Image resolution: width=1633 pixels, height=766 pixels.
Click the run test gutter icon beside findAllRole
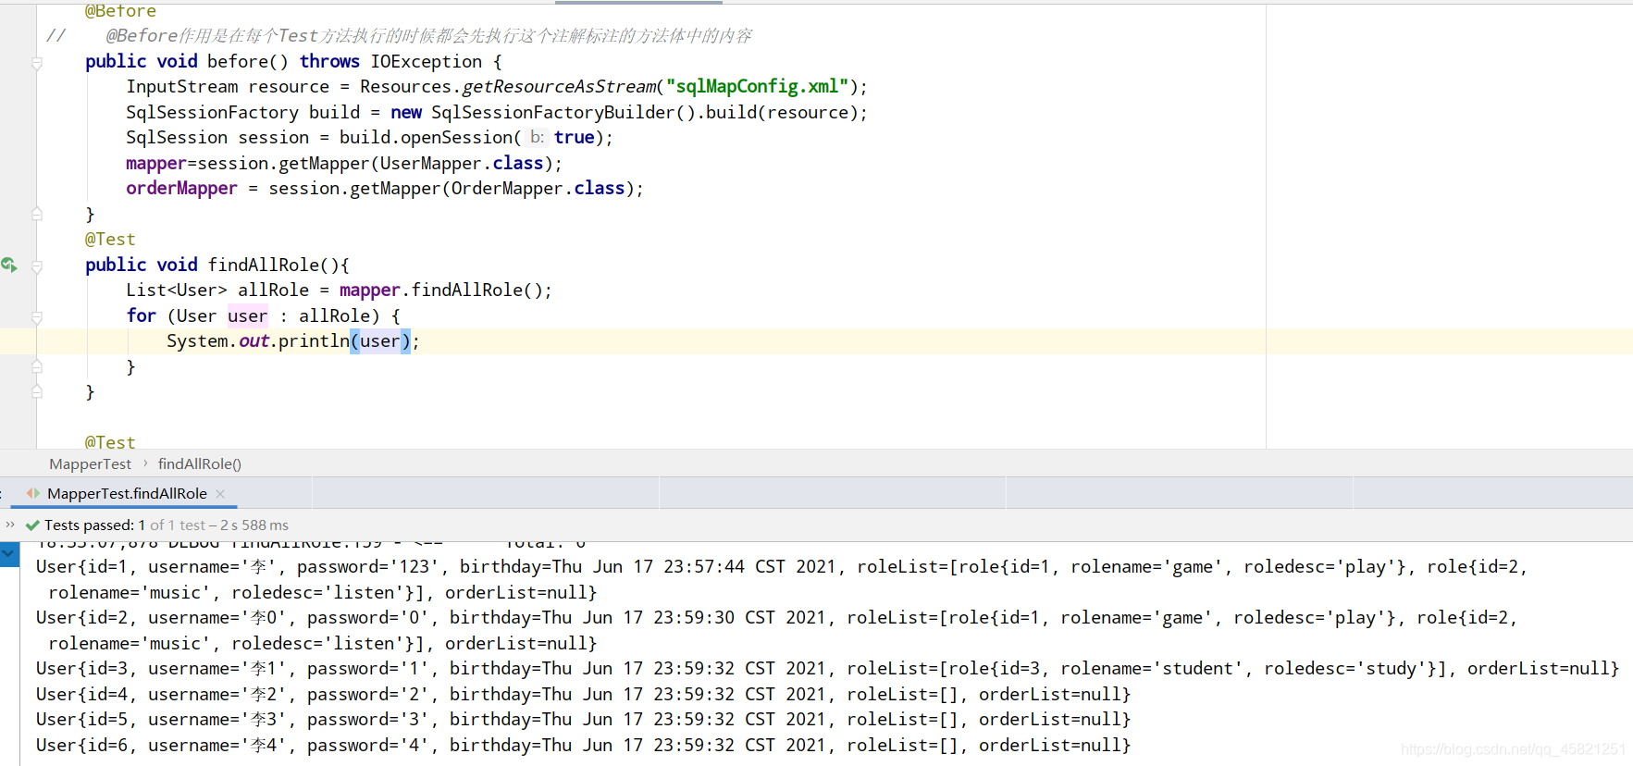(x=9, y=265)
